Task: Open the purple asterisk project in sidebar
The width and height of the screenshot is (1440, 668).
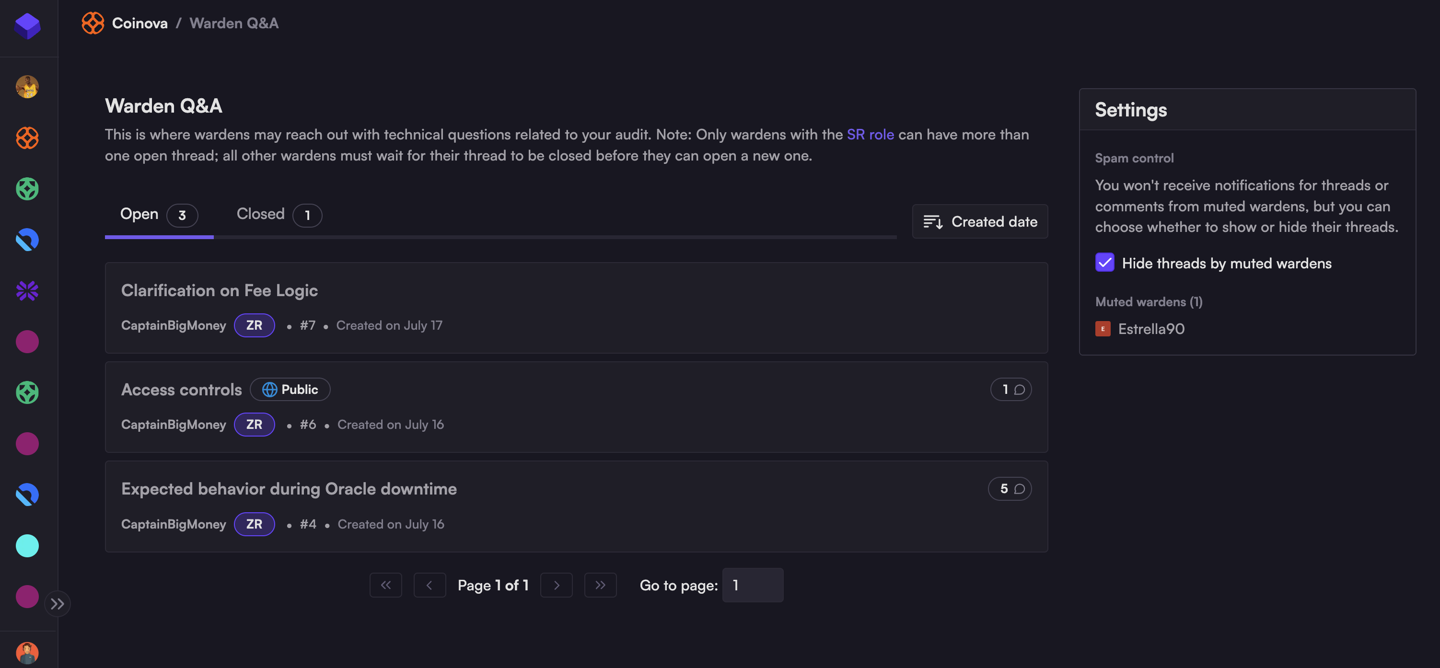Action: [27, 291]
